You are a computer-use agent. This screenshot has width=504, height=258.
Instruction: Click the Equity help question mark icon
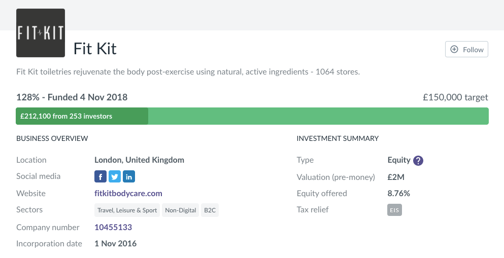(x=418, y=161)
